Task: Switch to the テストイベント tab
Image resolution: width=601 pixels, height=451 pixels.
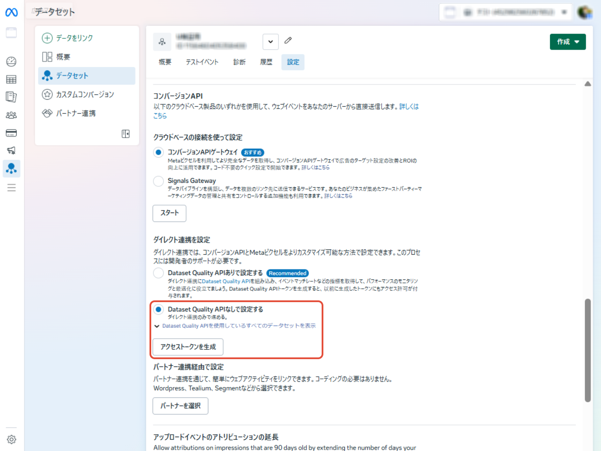Action: click(x=202, y=62)
